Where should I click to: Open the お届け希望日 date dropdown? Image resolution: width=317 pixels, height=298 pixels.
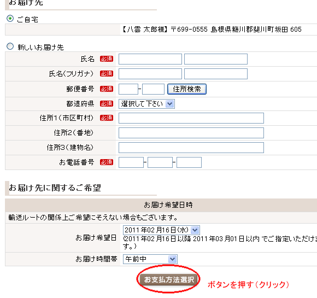(x=161, y=230)
